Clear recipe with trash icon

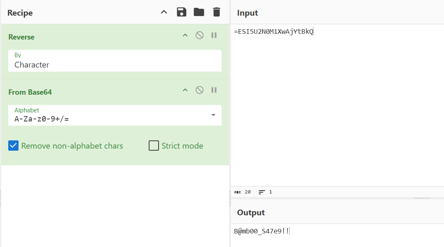tap(217, 12)
